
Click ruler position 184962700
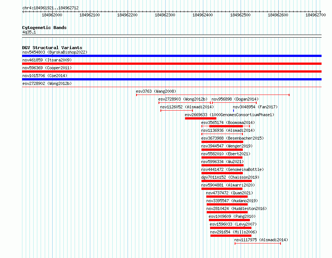pyautogui.click(x=316, y=15)
